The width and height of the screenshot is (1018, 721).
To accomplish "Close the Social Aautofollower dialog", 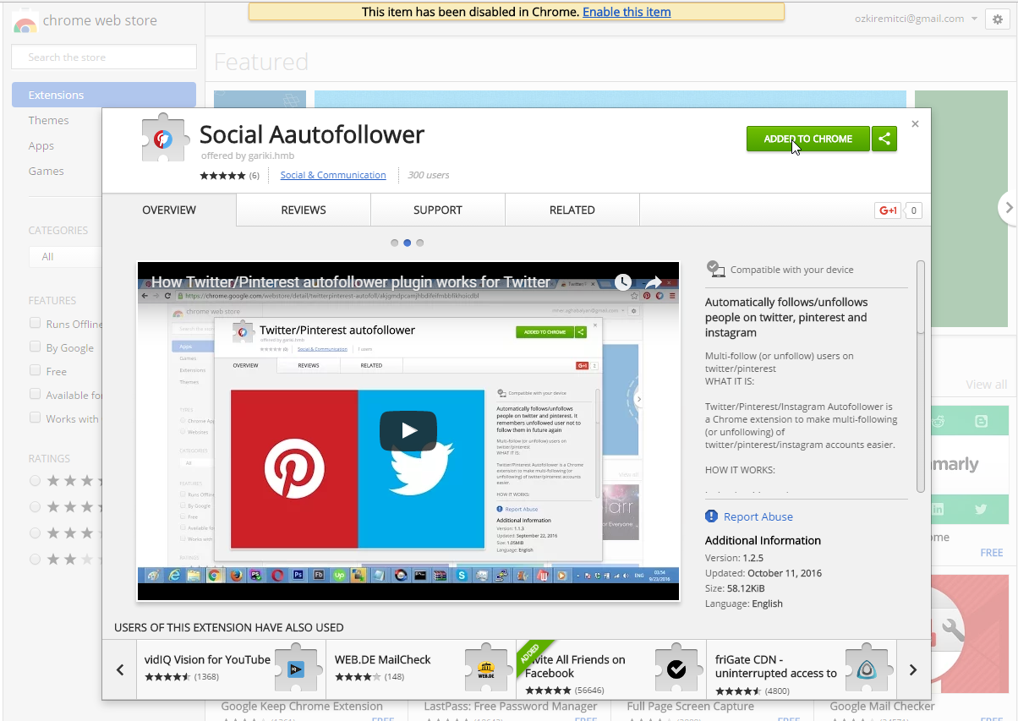I will [915, 123].
